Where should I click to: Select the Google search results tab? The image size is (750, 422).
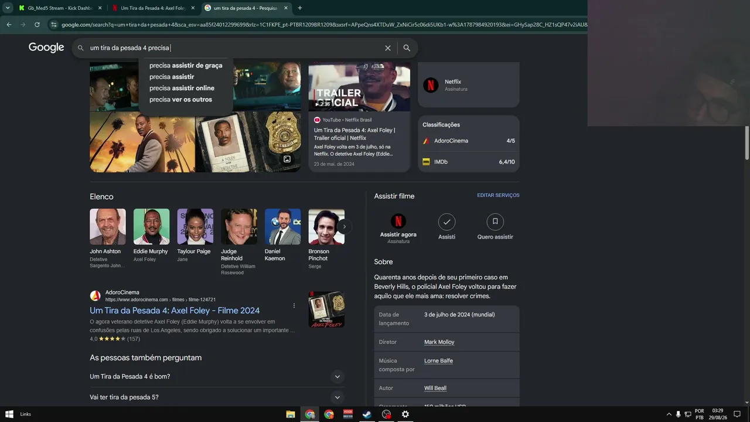click(247, 8)
